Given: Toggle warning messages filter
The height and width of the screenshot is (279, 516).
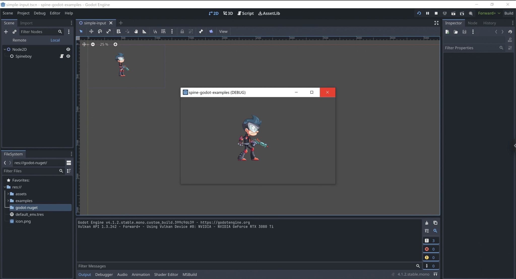Looking at the screenshot, I should coord(431,257).
